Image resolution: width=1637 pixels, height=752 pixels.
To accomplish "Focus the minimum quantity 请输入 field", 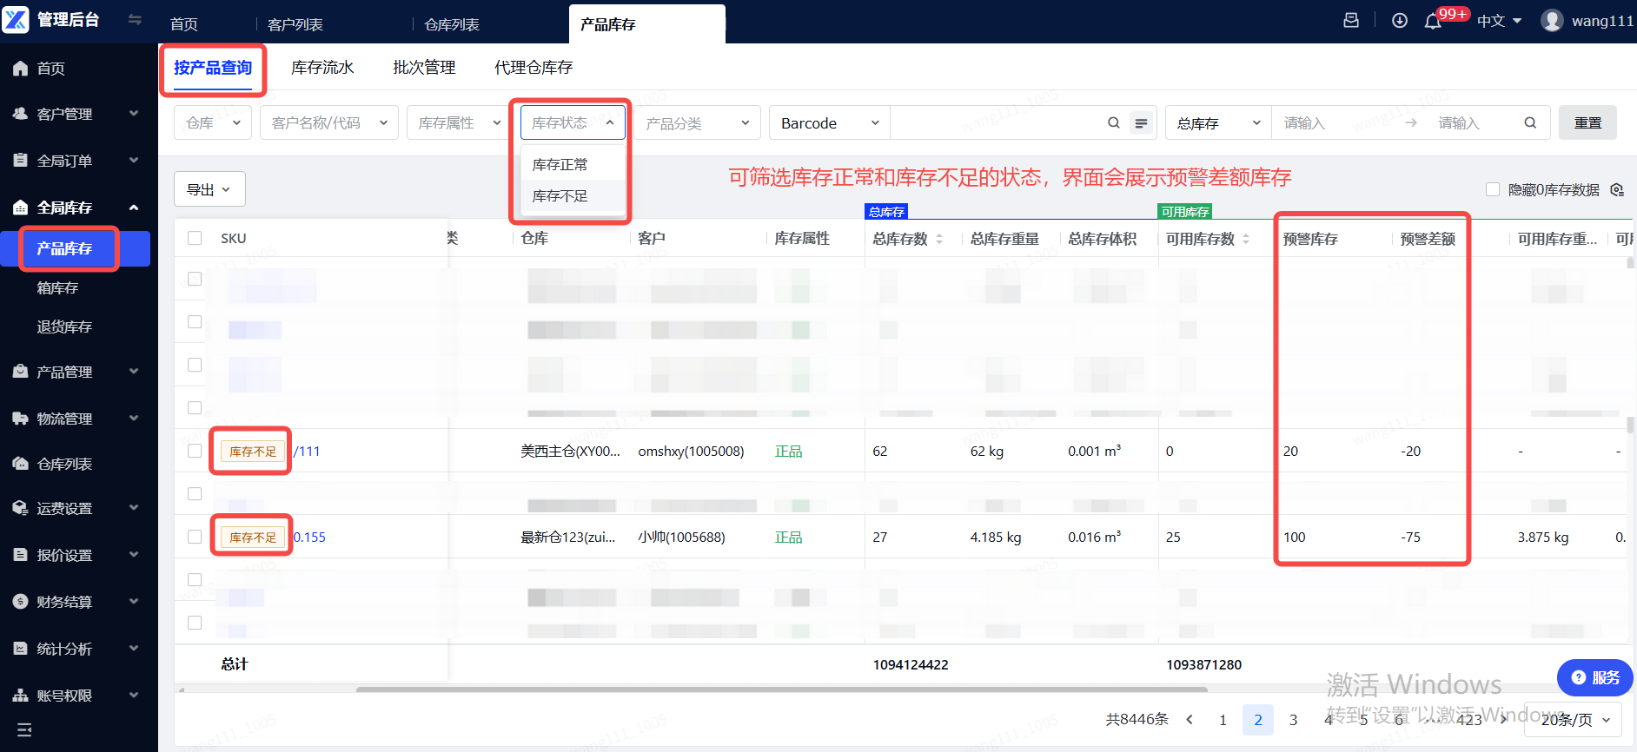I will click(1335, 122).
